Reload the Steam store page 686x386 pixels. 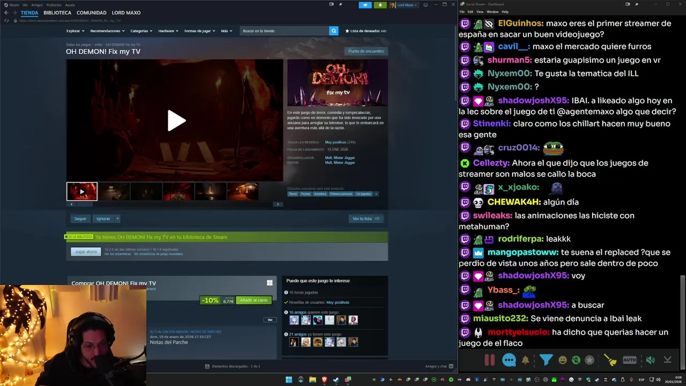[x=6, y=20]
